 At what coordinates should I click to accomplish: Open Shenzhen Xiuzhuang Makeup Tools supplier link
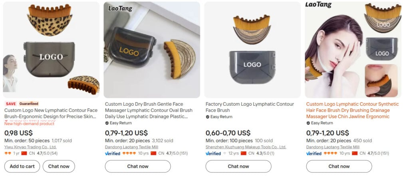pos(246,147)
